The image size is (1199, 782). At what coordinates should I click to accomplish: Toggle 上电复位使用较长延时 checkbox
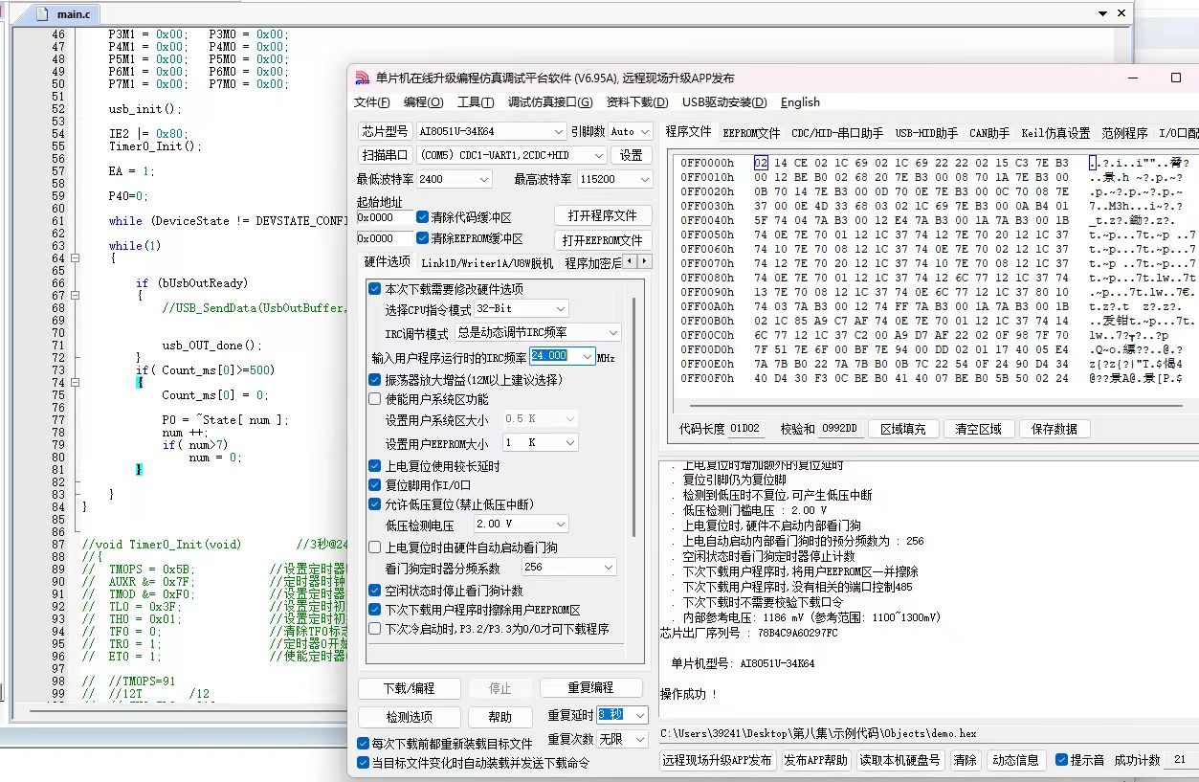point(374,466)
